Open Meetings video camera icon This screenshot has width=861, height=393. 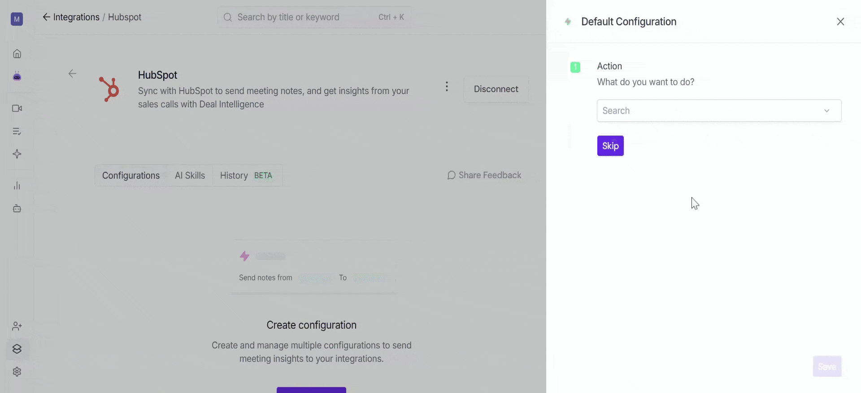[x=17, y=108]
